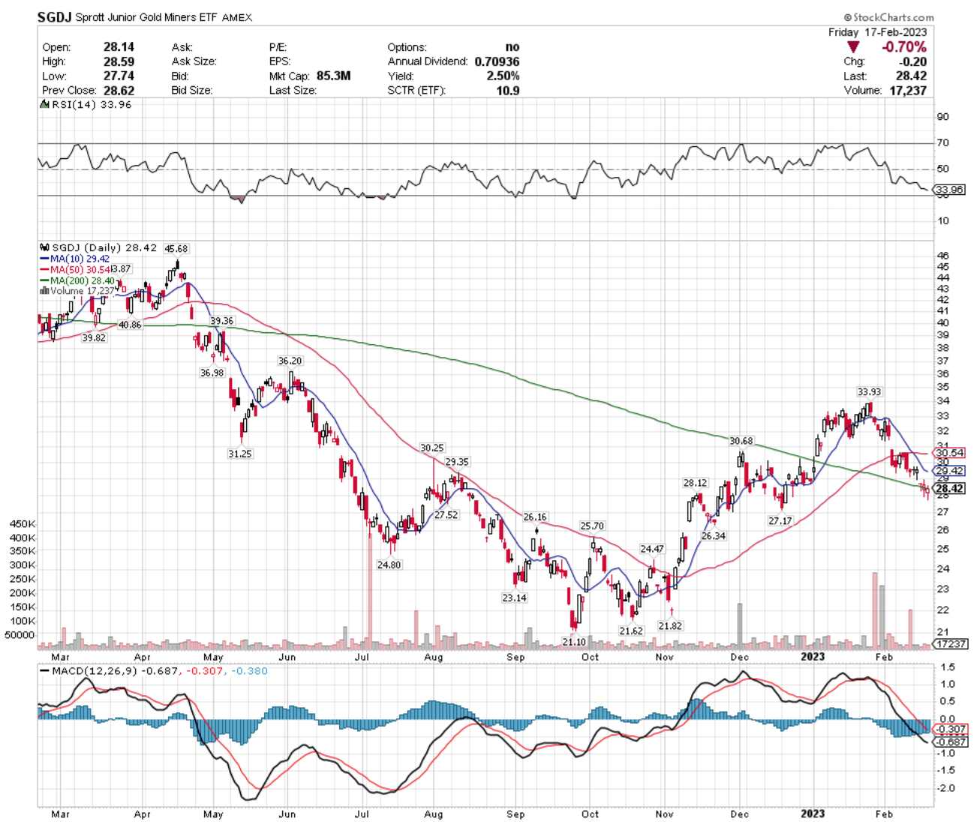Click the 24.47 price label

[652, 549]
